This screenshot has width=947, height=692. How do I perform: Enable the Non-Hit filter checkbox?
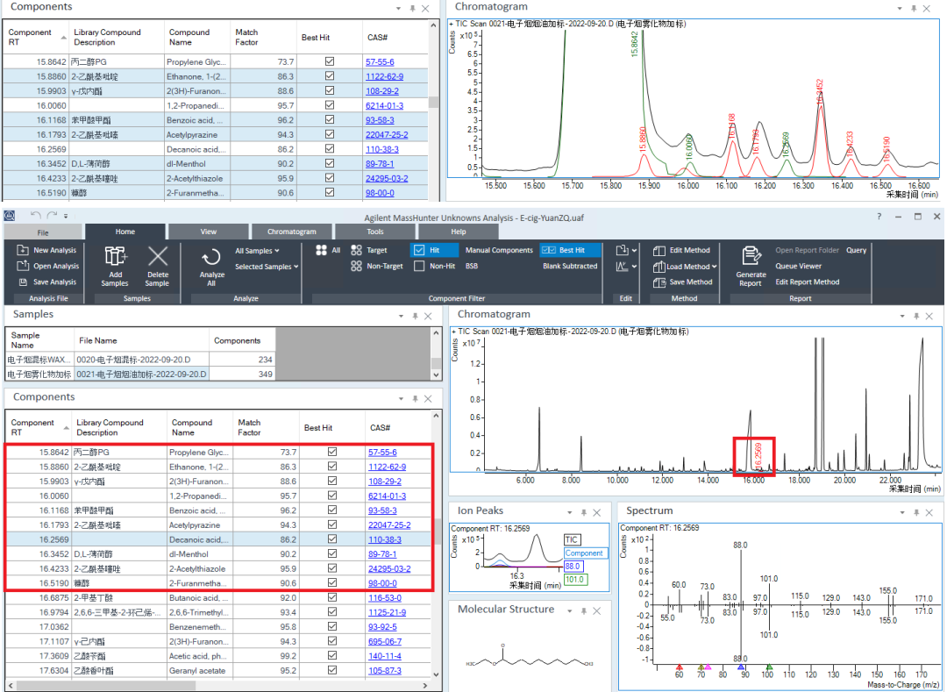419,266
